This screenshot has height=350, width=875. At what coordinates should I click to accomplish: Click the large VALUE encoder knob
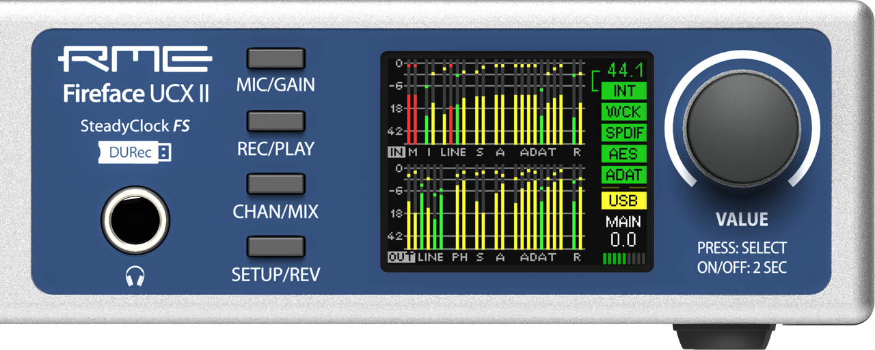coord(743,128)
